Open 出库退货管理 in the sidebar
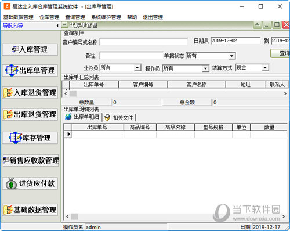 (x=30, y=114)
